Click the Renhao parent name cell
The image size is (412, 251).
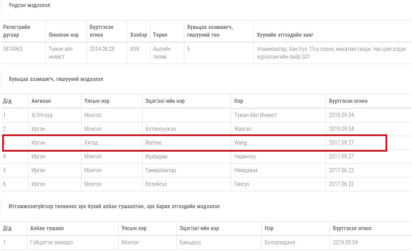tap(153, 143)
